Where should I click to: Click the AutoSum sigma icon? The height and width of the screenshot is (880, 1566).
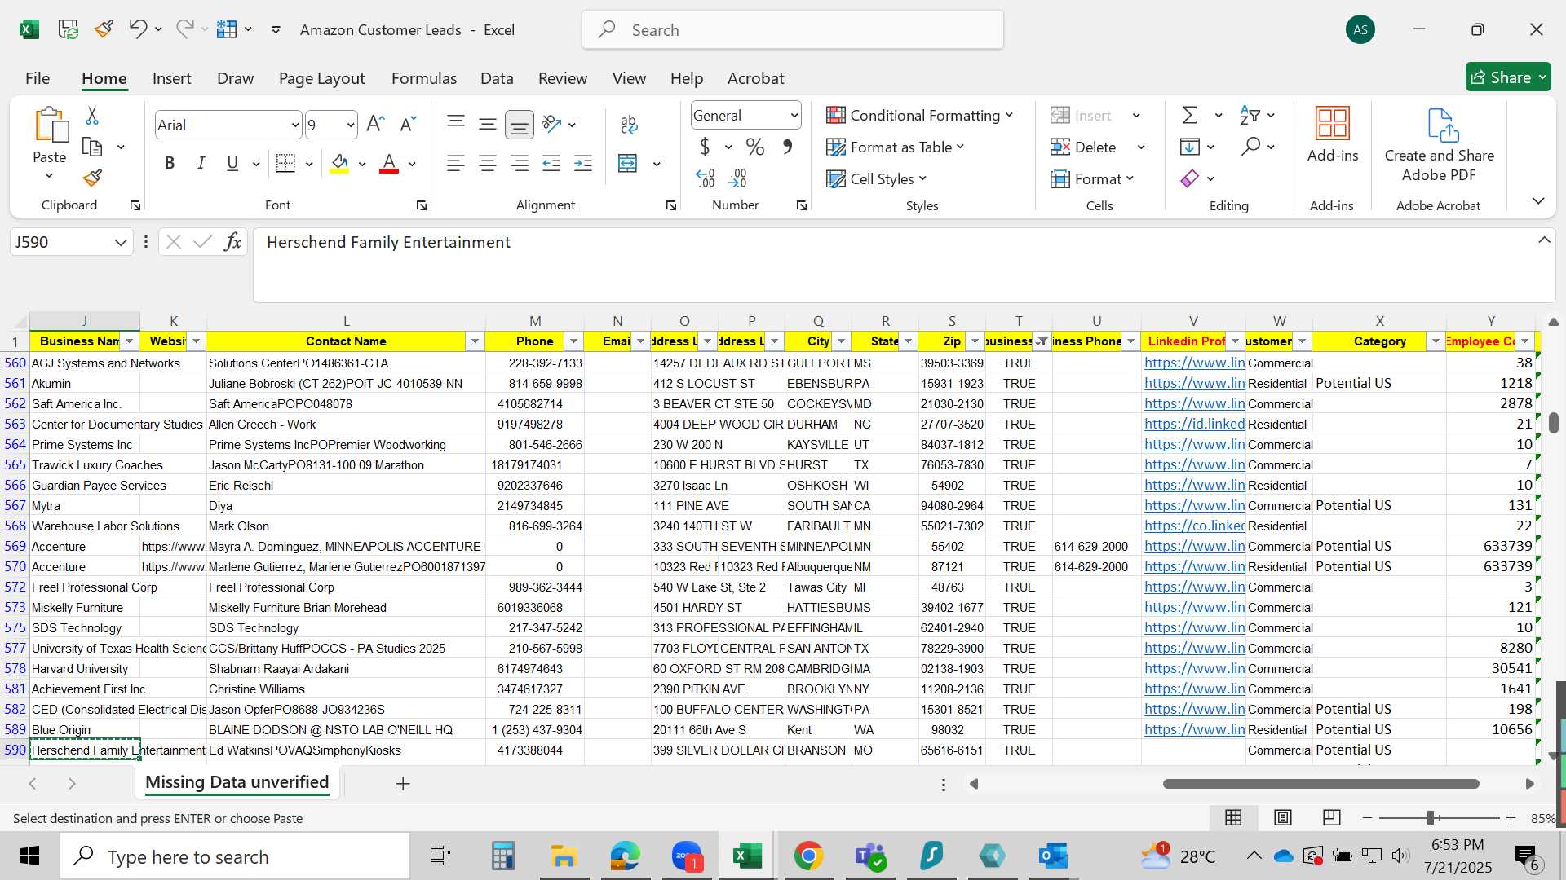(x=1190, y=115)
